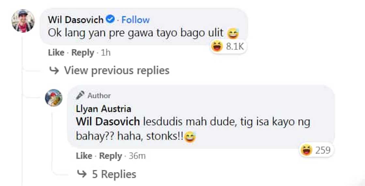
Task: Expand the 5 Replies thread
Action: pos(114,174)
